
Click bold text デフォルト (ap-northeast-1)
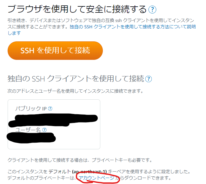pos(78,172)
